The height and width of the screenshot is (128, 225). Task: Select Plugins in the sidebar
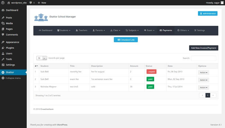coord(10,48)
